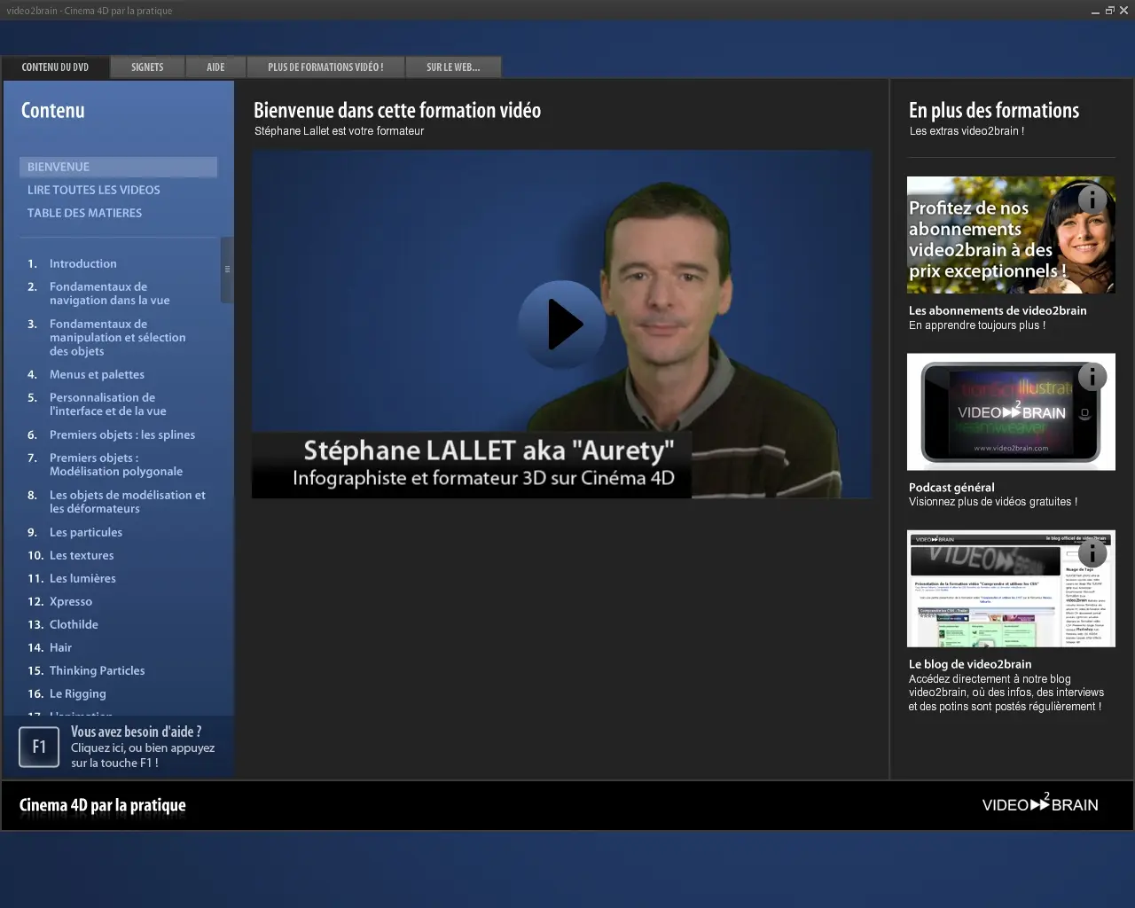Click Le blog de video2brain heading
Image resolution: width=1135 pixels, height=908 pixels.
pos(970,663)
